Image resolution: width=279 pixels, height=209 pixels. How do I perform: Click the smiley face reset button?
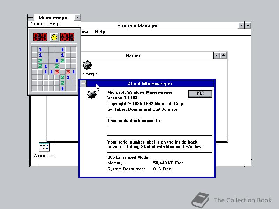[x=54, y=37]
